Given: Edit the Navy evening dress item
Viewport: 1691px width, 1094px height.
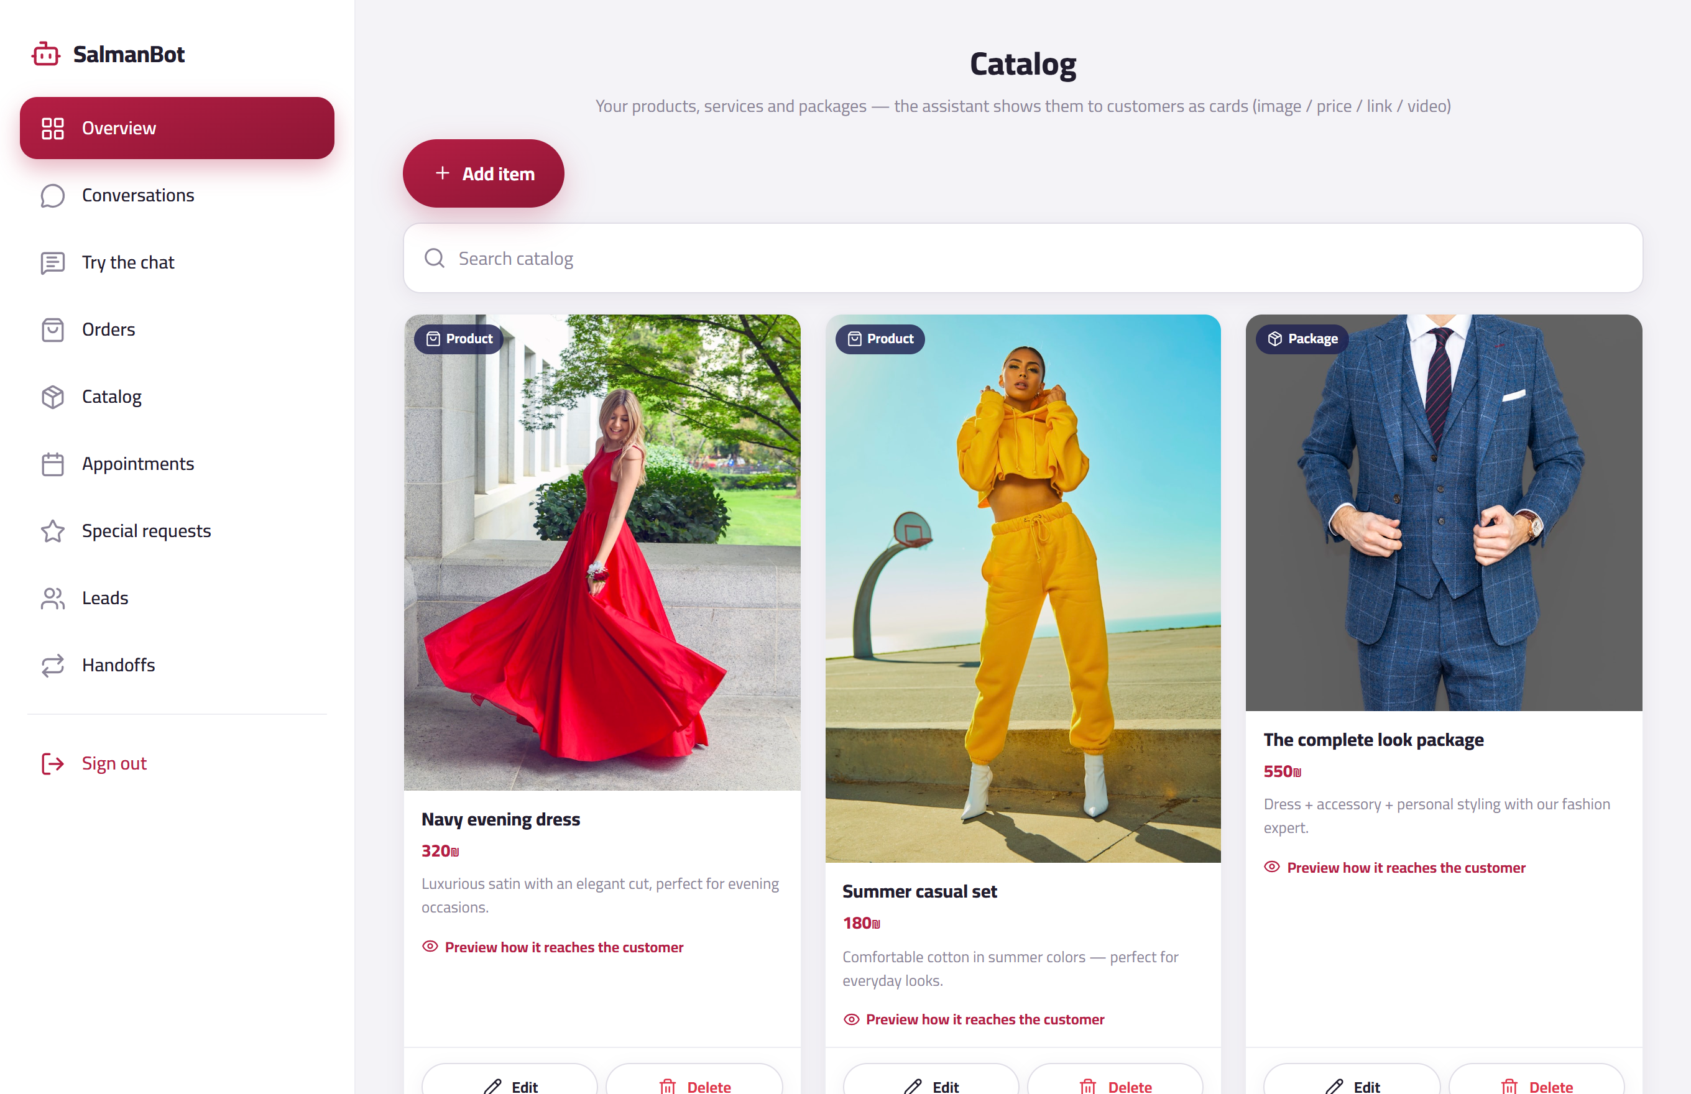Looking at the screenshot, I should (x=509, y=1080).
